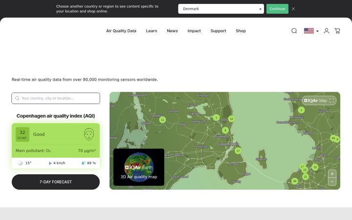Zoom out on the map
Viewport: 352px width, 220px height.
[332, 181]
